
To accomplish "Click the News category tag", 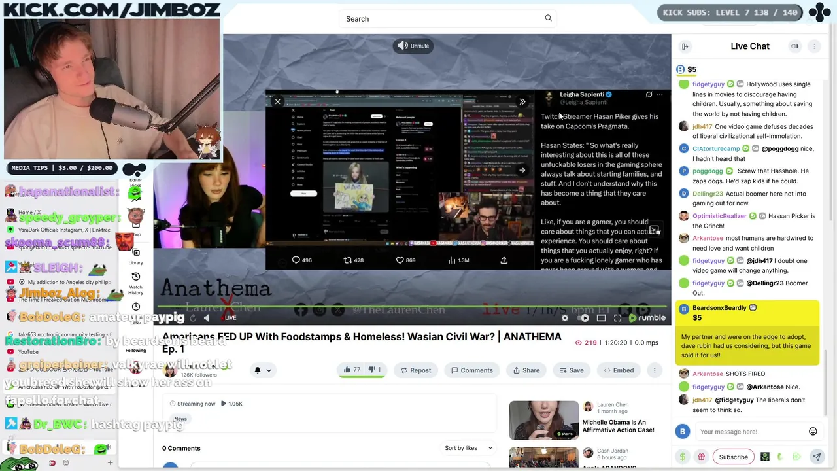I will click(180, 419).
